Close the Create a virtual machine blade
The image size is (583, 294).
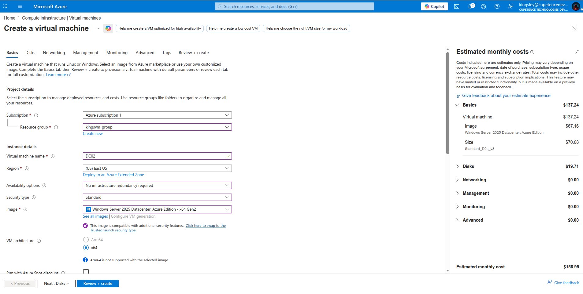(574, 28)
